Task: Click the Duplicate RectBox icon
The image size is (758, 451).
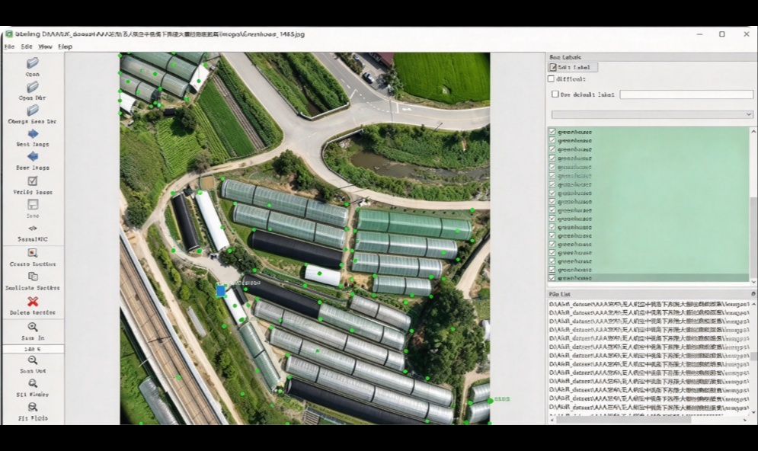Action: point(33,277)
